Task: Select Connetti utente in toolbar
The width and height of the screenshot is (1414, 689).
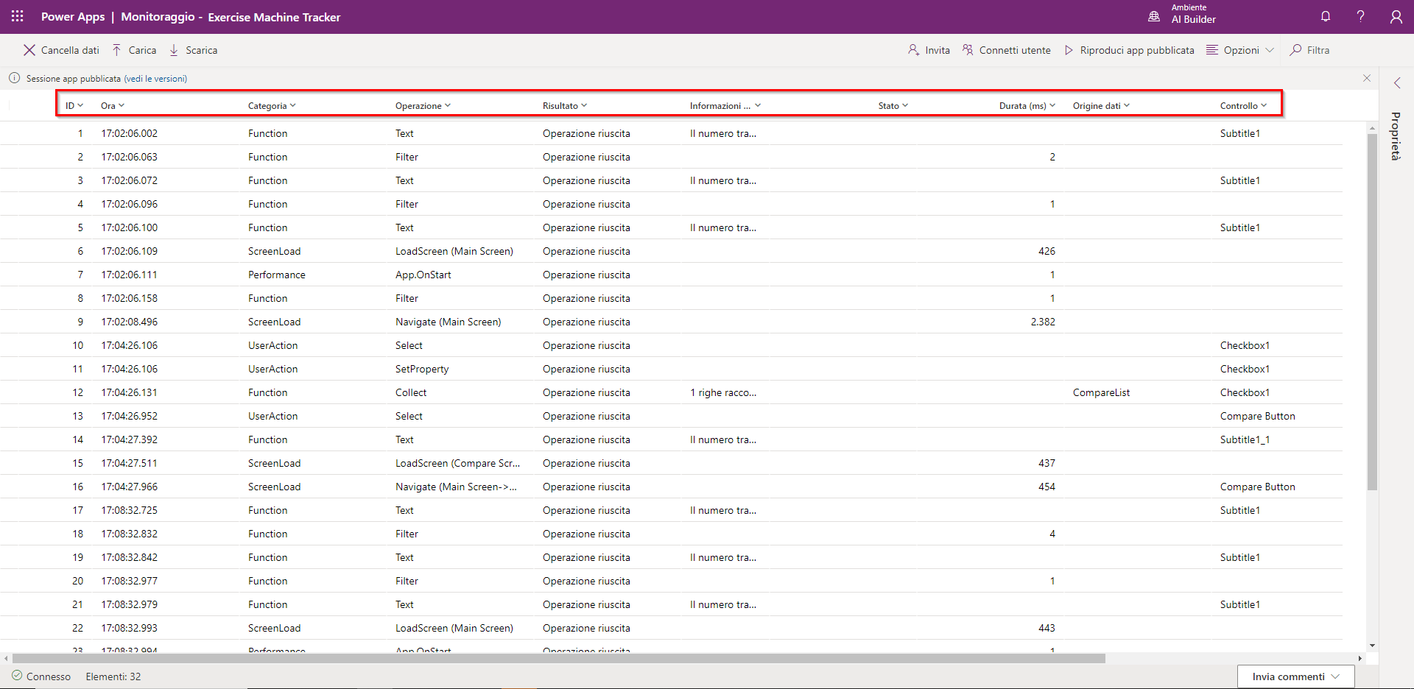Action: tap(1006, 50)
